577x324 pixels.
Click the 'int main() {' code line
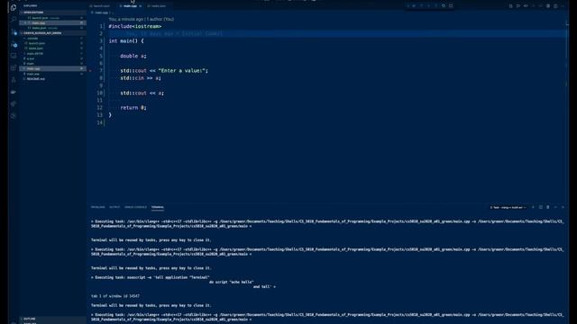126,41
